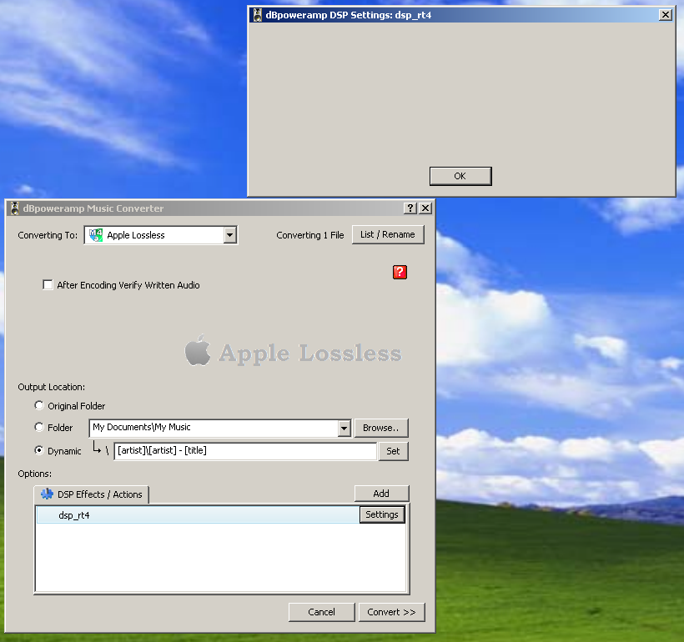This screenshot has height=642, width=684.
Task: Click the DSP Settings window title icon
Action: 258,15
